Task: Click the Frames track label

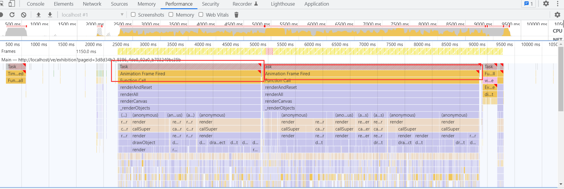Action: pos(8,51)
